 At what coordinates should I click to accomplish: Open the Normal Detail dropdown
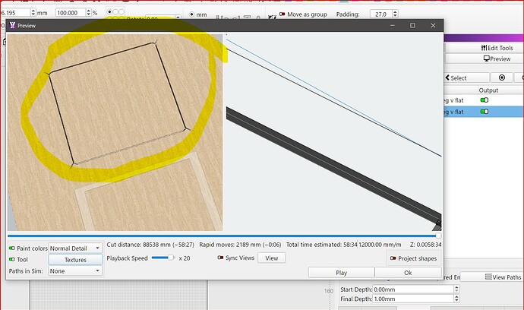point(75,248)
